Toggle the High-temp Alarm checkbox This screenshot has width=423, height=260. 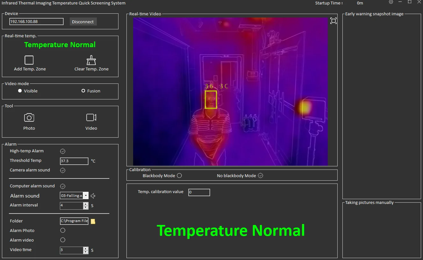(63, 151)
